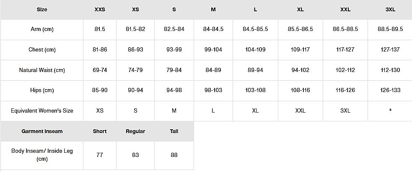Click Equivalent Women's Size row label
The height and width of the screenshot is (172, 412).
tap(42, 111)
